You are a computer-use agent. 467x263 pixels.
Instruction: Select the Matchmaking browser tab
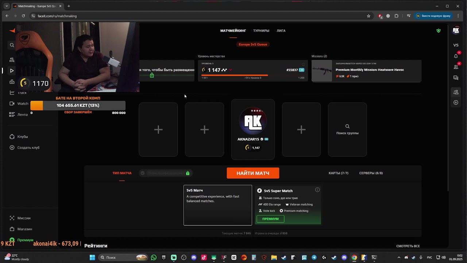(x=36, y=6)
